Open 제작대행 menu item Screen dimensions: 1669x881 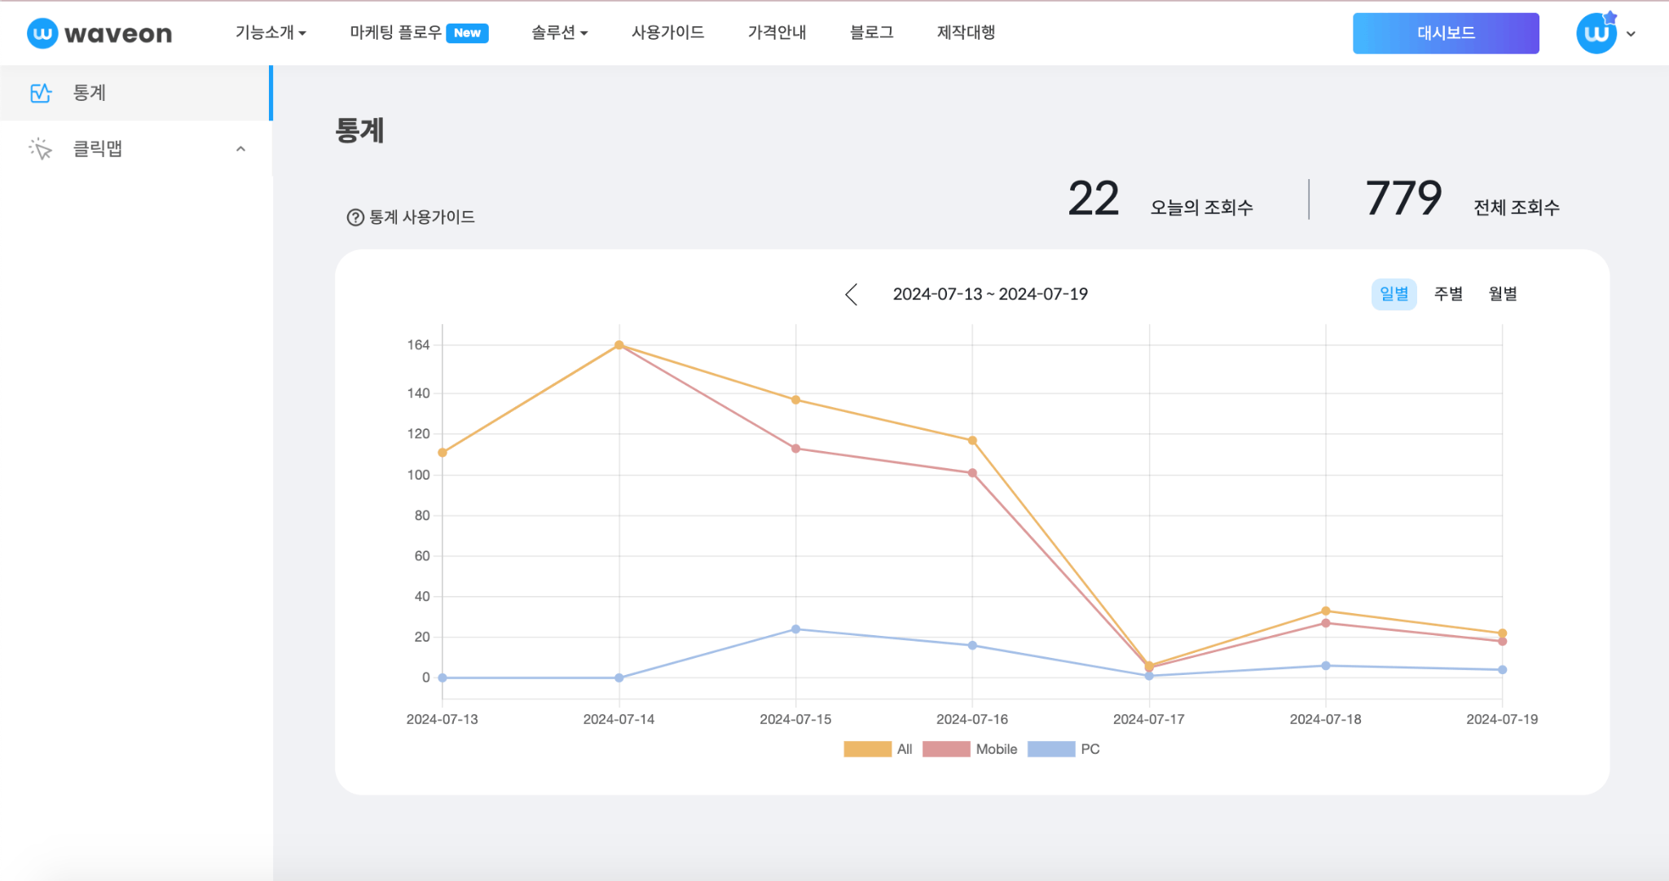click(x=966, y=33)
